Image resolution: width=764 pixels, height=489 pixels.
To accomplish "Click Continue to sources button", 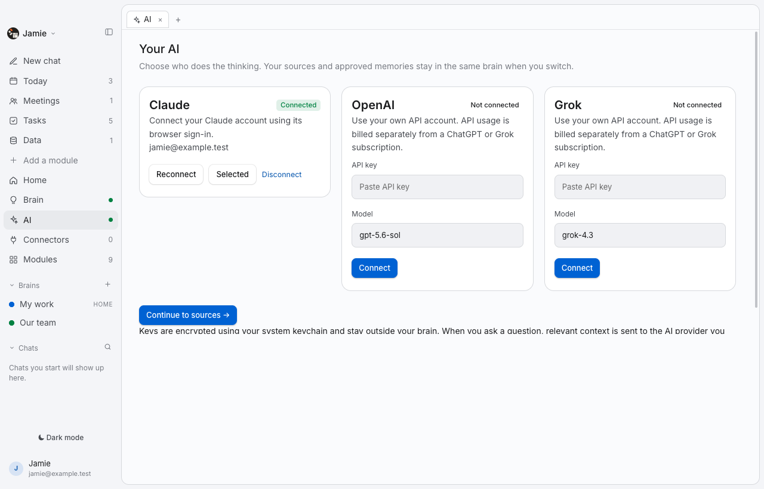I will click(x=188, y=315).
